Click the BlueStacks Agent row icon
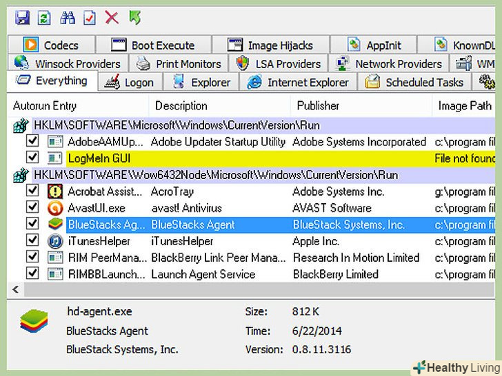502x376 pixels. (x=55, y=224)
